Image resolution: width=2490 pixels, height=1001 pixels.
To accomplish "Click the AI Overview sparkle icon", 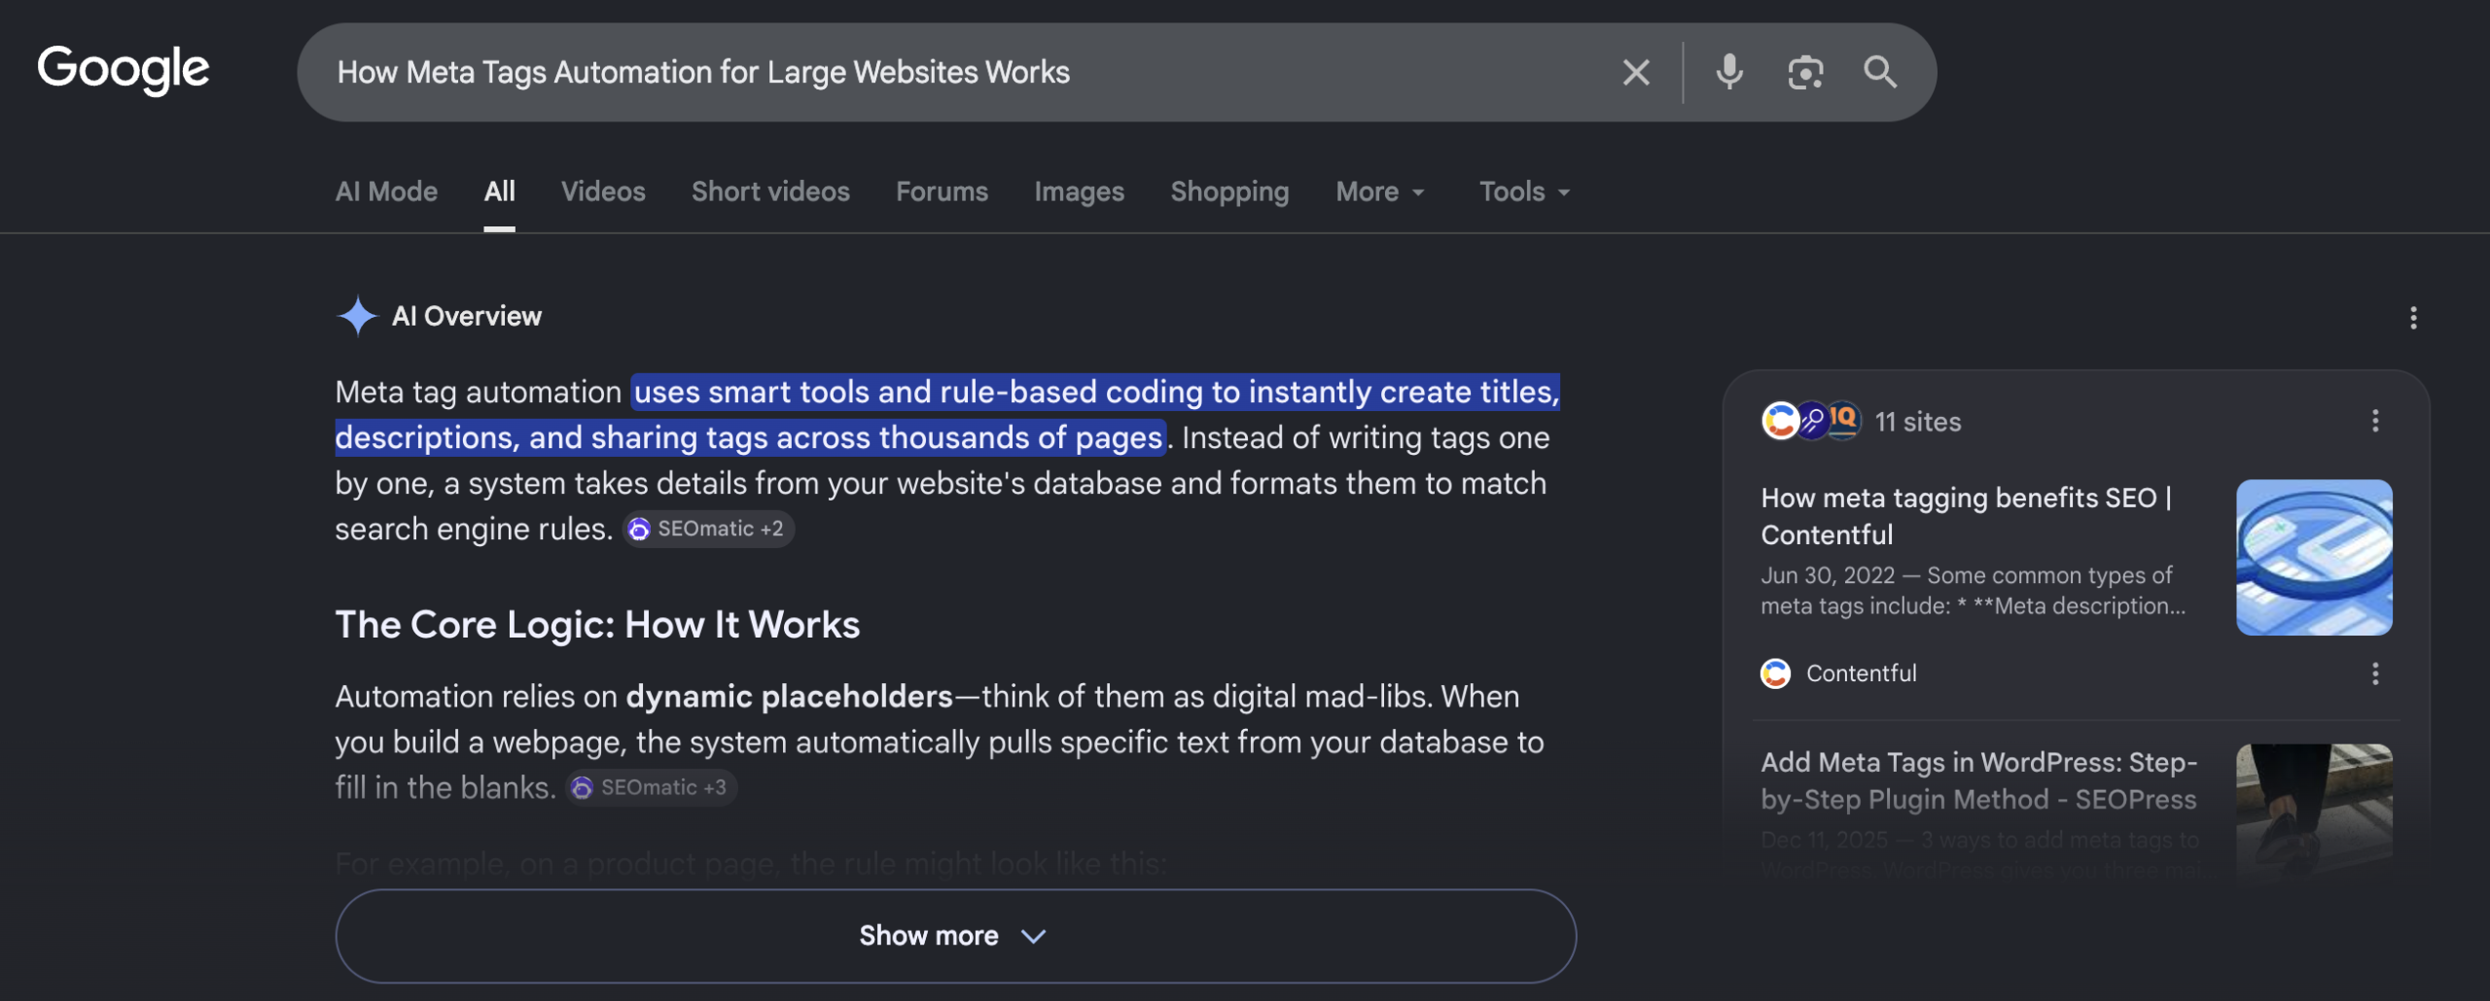I will coord(357,316).
